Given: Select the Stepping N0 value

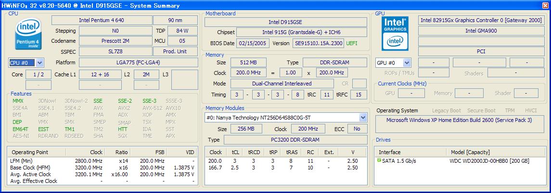Looking at the screenshot, I should click(x=115, y=31).
